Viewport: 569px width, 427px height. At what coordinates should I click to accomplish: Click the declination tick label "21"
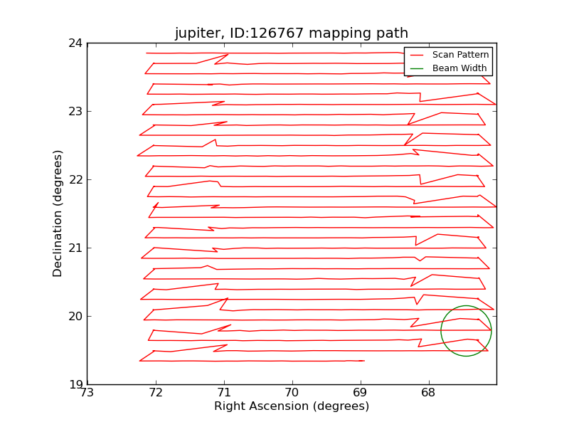coord(75,248)
